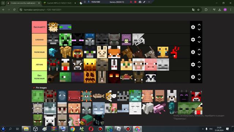The width and height of the screenshot is (234, 132).
Task: Close the Custom NPCs browser tab
Action: tap(75, 3)
